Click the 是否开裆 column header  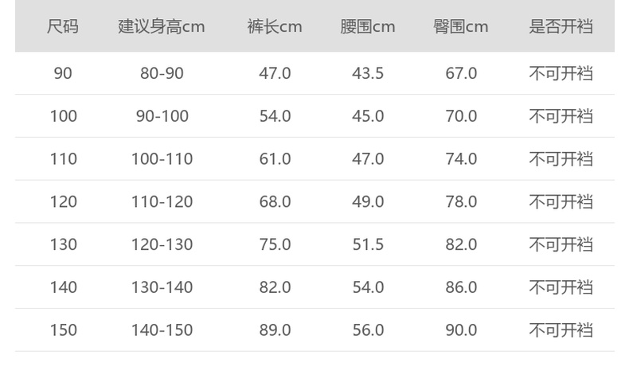561,26
